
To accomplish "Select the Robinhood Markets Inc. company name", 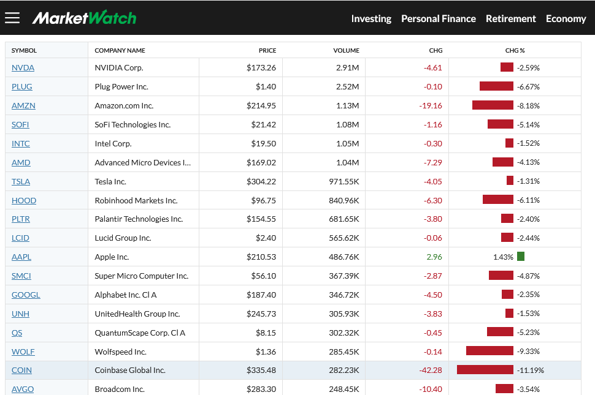I will (x=136, y=200).
